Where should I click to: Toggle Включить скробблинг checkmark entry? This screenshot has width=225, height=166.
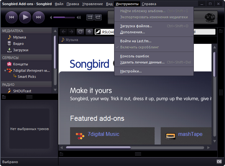154,47
